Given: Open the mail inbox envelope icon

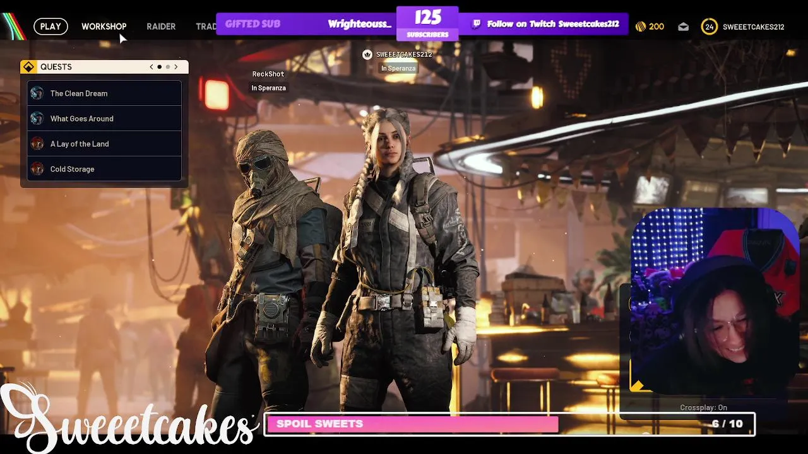Looking at the screenshot, I should [x=683, y=26].
